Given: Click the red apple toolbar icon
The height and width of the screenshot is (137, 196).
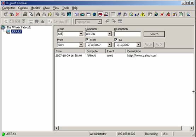Looking at the screenshot, I should (168, 14).
